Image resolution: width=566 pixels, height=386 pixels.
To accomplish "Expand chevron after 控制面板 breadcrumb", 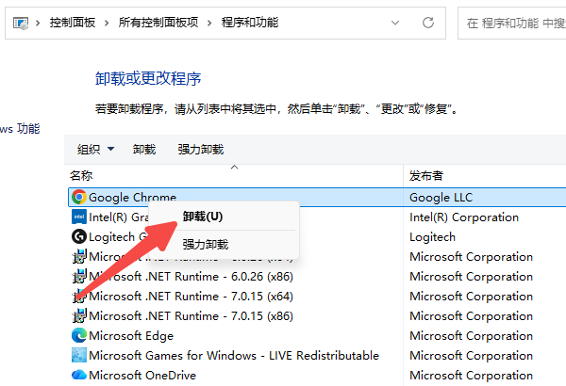I will [107, 24].
